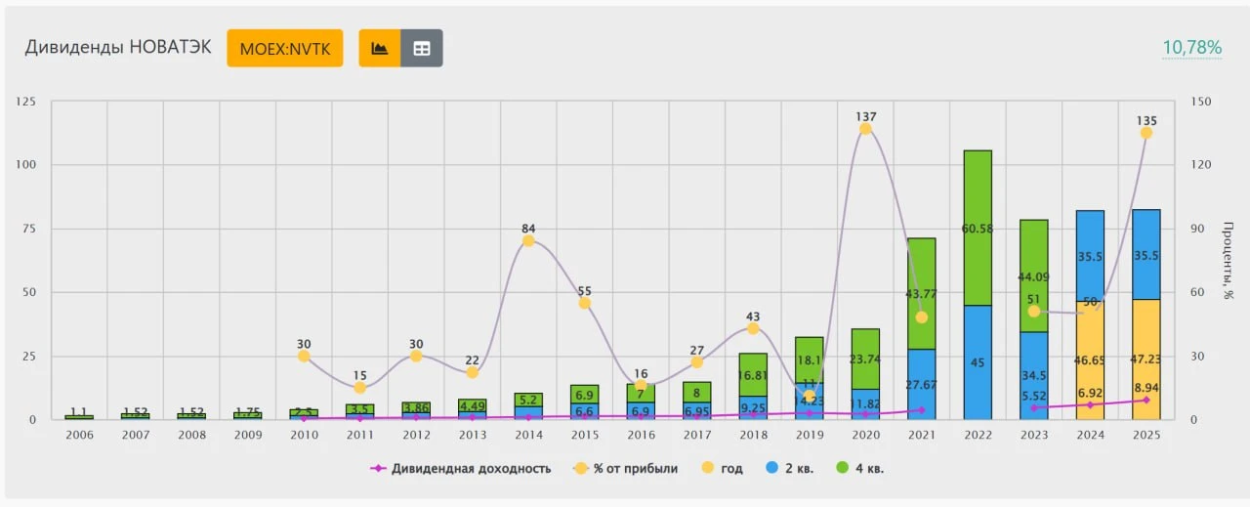Toggle 'год' legend series
Screen dimensions: 1250x507
click(x=721, y=469)
